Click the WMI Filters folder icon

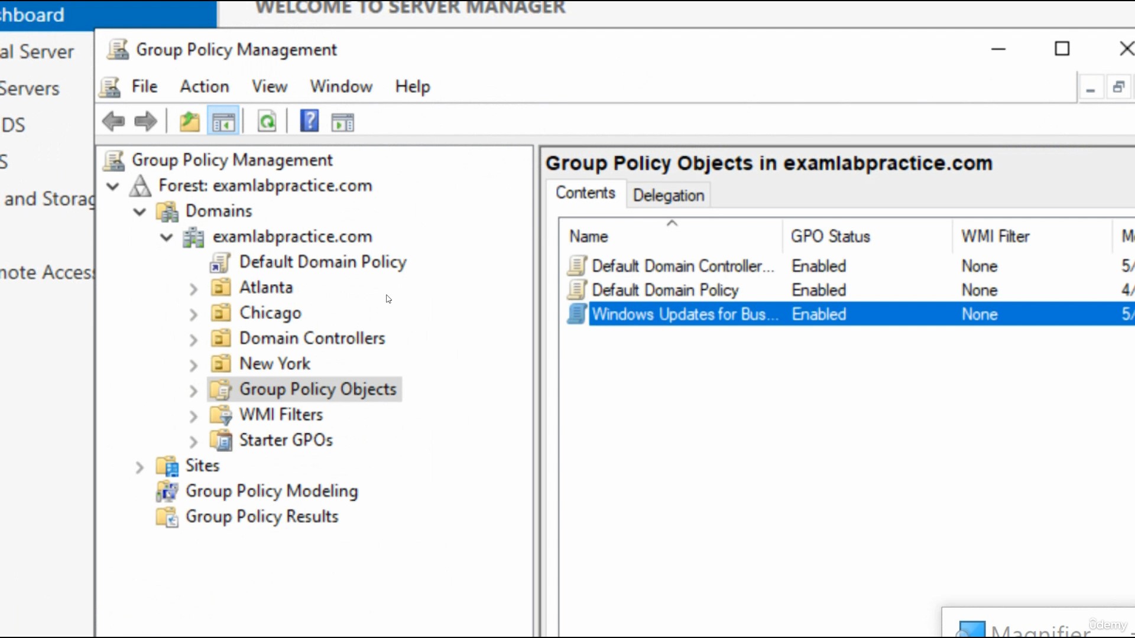point(221,415)
